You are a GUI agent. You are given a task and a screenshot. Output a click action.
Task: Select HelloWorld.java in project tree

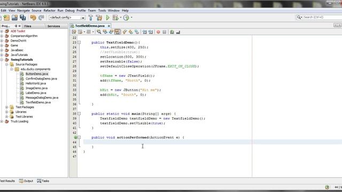coord(36,83)
